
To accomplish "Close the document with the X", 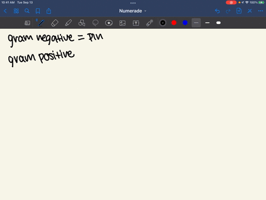I will tap(250, 11).
